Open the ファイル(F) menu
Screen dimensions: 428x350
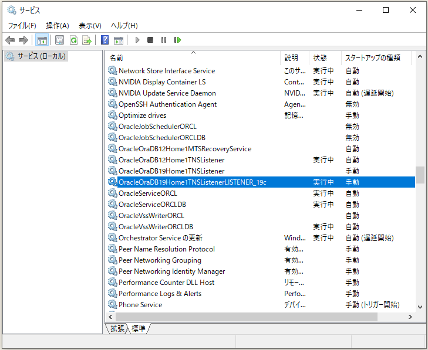coord(22,26)
